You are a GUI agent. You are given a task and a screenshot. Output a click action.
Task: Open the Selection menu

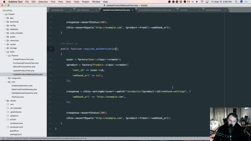coord(43,2)
